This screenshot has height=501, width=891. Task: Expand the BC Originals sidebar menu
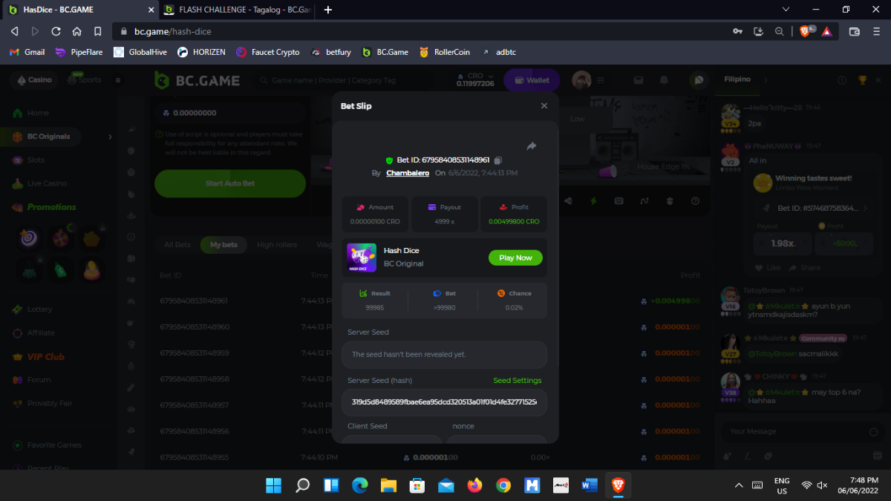[x=110, y=137]
